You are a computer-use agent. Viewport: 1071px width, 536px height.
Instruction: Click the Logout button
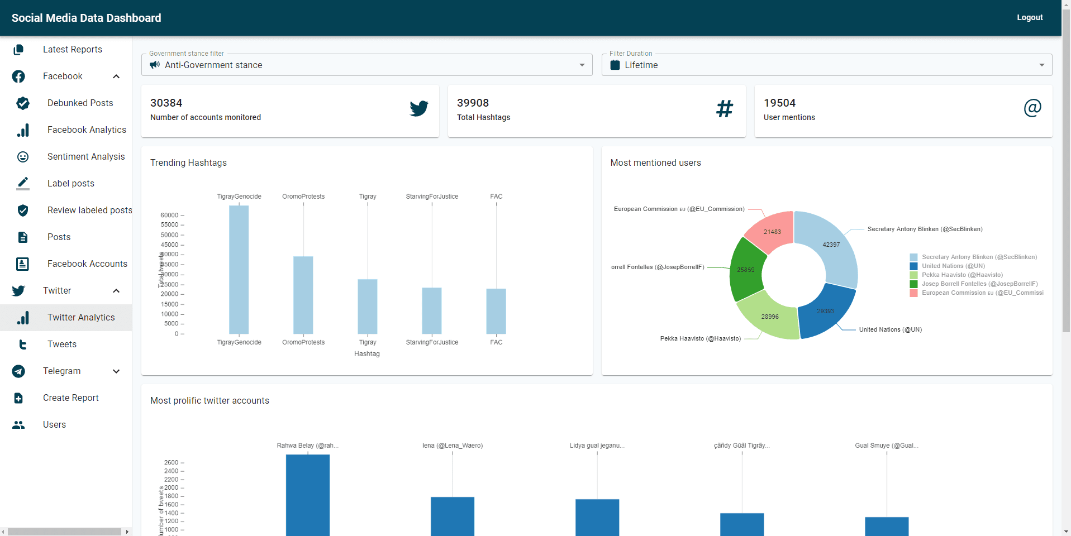[x=1029, y=18]
